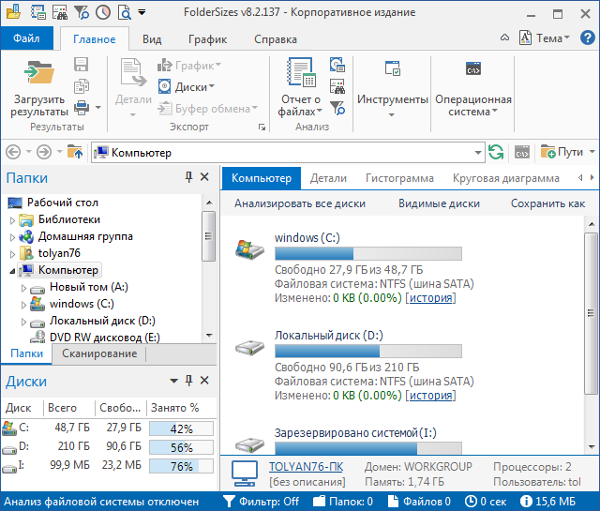The height and width of the screenshot is (511, 600).
Task: Expand the Библиотеки tree node
Action: 13,219
